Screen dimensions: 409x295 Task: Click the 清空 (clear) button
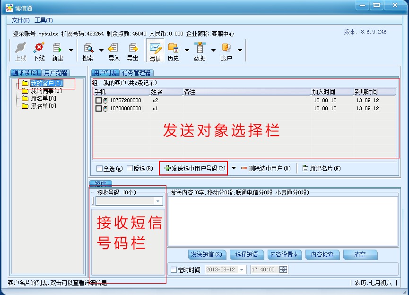point(360,254)
